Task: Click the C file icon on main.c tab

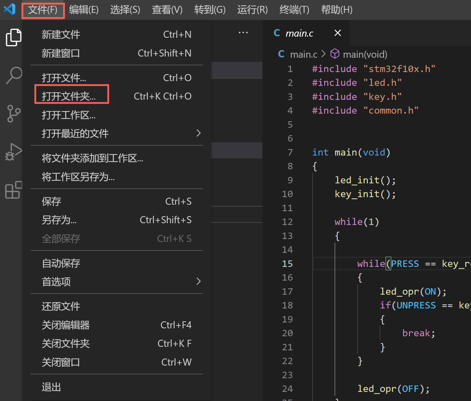Action: tap(277, 33)
